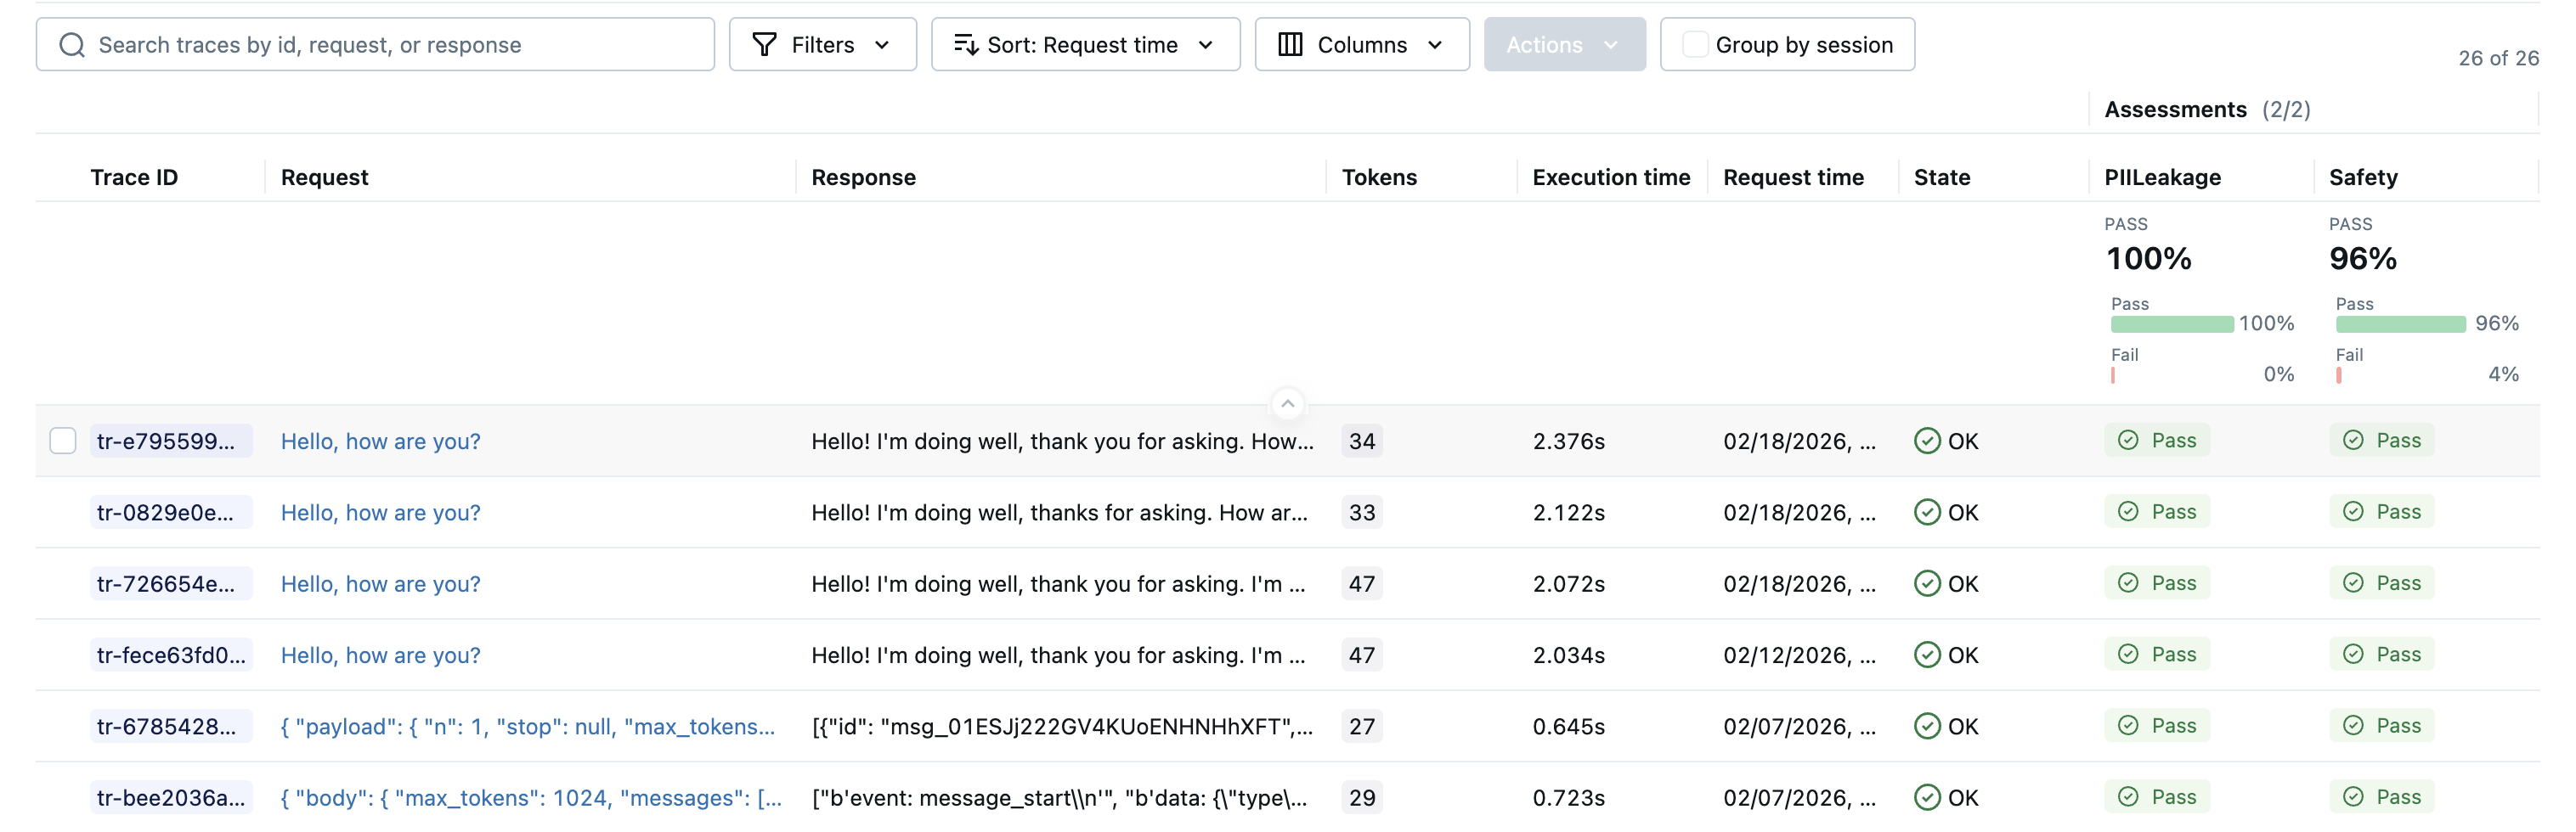This screenshot has width=2576, height=832.
Task: Click the Tokens column header
Action: (x=1379, y=177)
